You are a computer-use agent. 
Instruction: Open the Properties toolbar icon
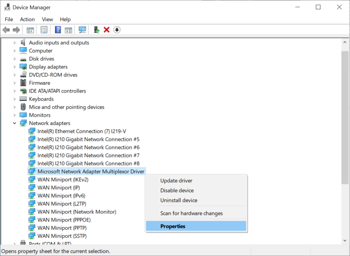click(x=44, y=30)
